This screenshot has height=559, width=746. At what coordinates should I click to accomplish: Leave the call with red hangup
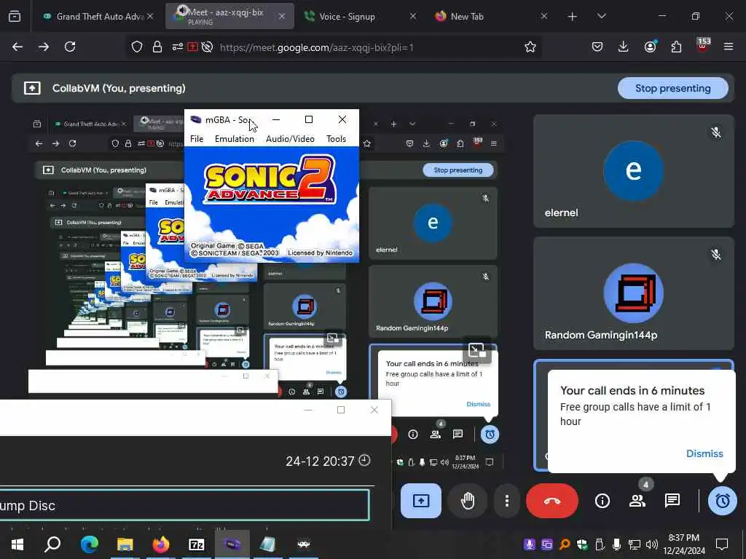(x=552, y=501)
